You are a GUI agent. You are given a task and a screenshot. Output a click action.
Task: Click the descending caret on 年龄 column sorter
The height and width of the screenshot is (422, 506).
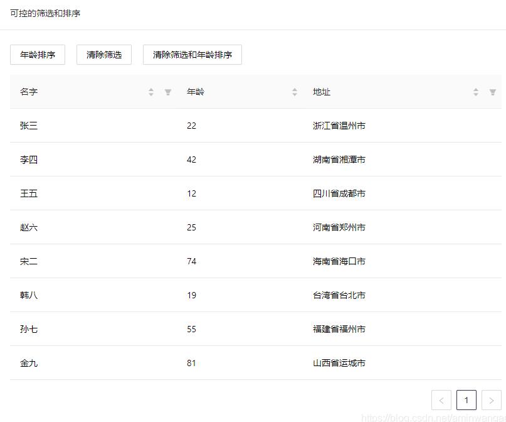295,94
